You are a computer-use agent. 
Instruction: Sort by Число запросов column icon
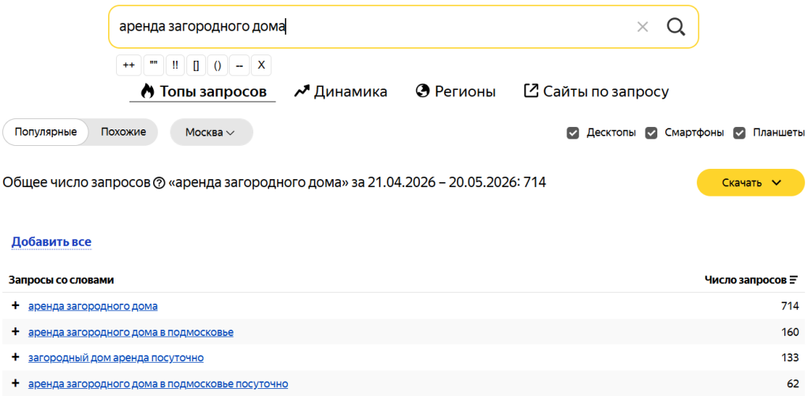point(794,280)
